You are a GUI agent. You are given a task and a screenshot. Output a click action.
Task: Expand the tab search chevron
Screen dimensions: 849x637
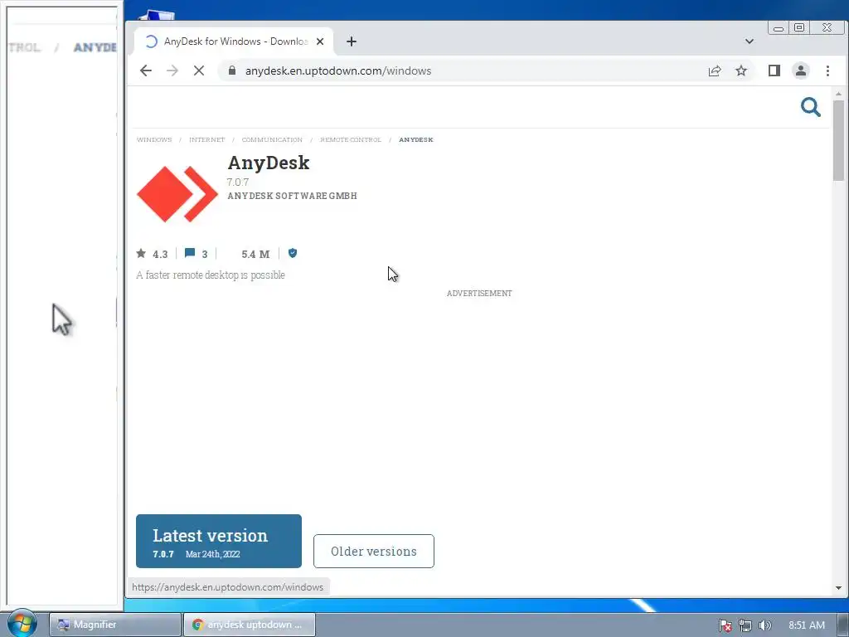(x=750, y=41)
